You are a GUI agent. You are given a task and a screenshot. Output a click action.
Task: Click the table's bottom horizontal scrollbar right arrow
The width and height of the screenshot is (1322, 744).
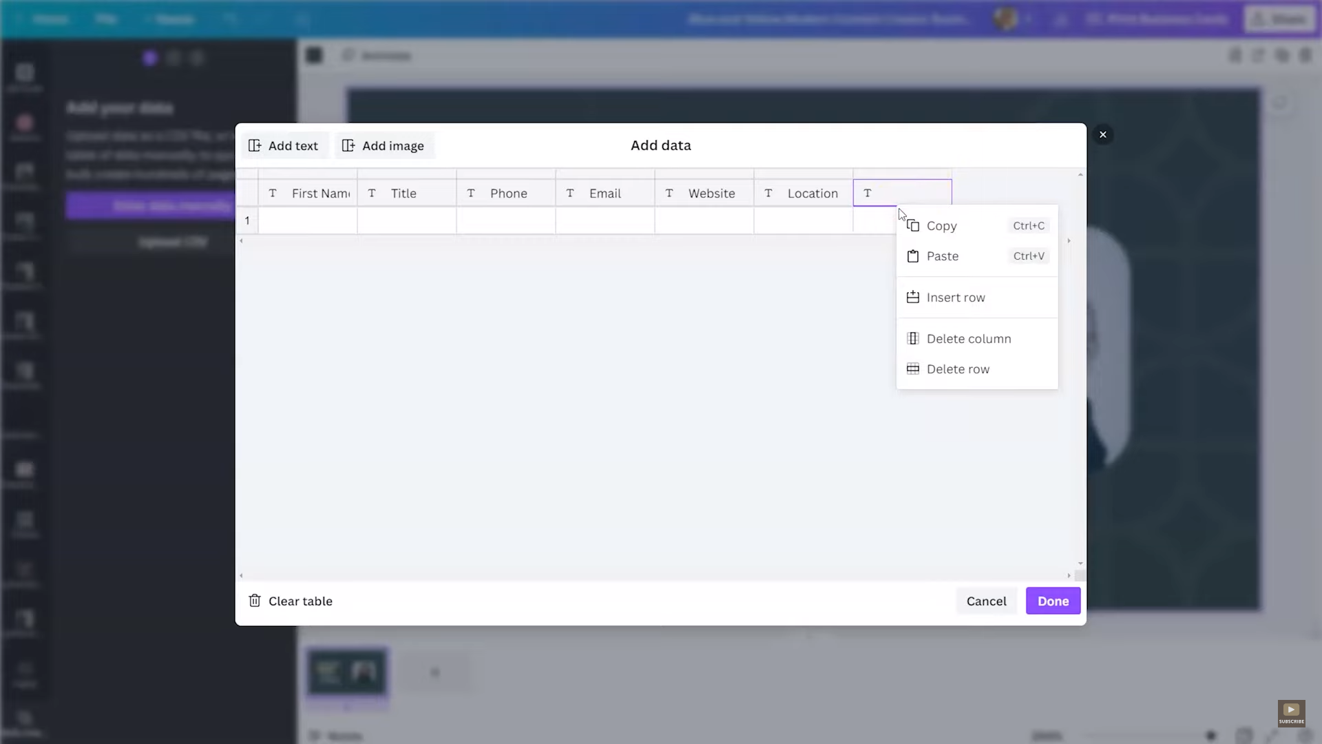coord(1069,575)
